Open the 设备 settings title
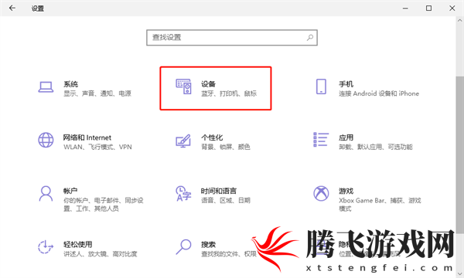Image resolution: width=464 pixels, height=278 pixels. [208, 84]
